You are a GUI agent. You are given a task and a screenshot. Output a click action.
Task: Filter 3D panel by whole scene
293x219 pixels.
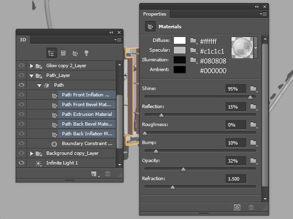[x=51, y=53]
